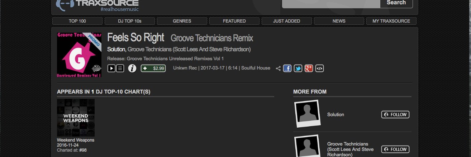Image resolution: width=471 pixels, height=157 pixels.
Task: Share track on Facebook
Action: tap(287, 68)
